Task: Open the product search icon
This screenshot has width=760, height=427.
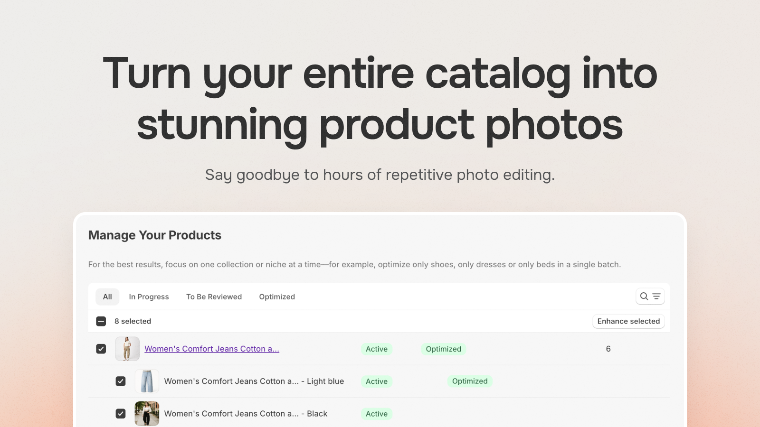Action: point(644,296)
